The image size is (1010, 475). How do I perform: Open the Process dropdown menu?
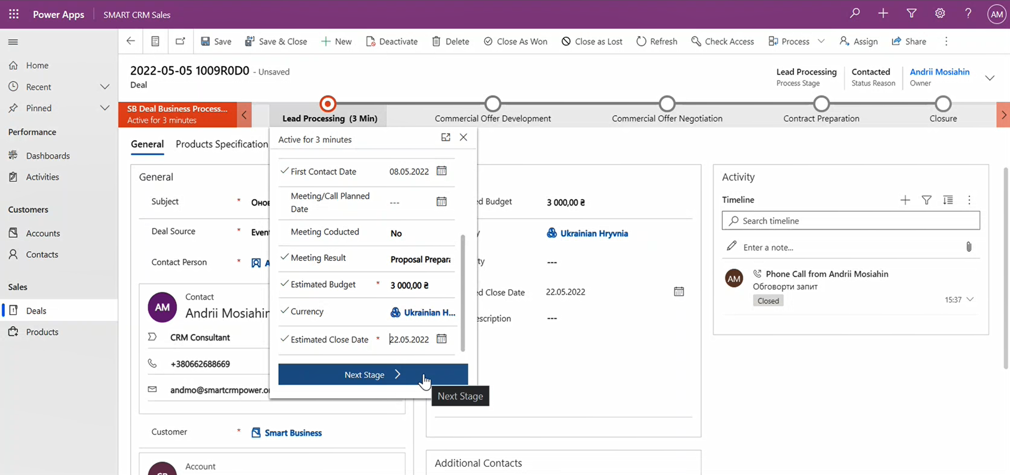[x=821, y=41]
